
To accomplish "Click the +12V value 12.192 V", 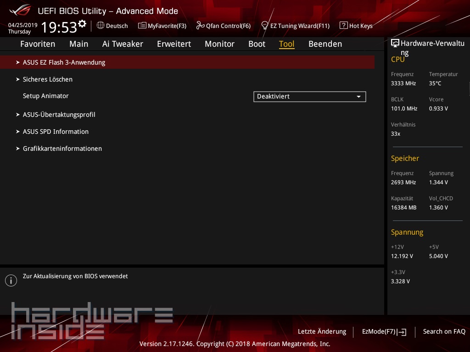I will (402, 256).
